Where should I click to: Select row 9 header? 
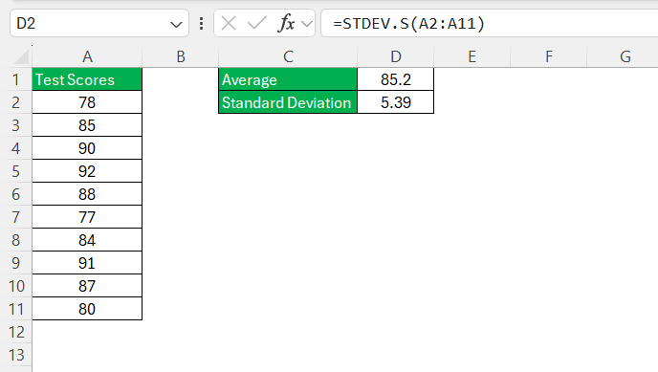pos(16,263)
